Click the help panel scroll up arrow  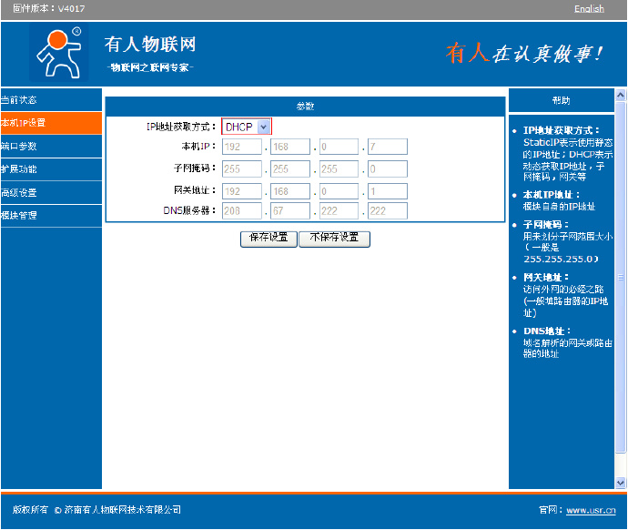[x=621, y=95]
